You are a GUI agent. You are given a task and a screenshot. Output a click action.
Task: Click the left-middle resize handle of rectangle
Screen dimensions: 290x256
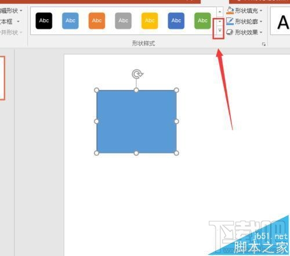coord(96,121)
